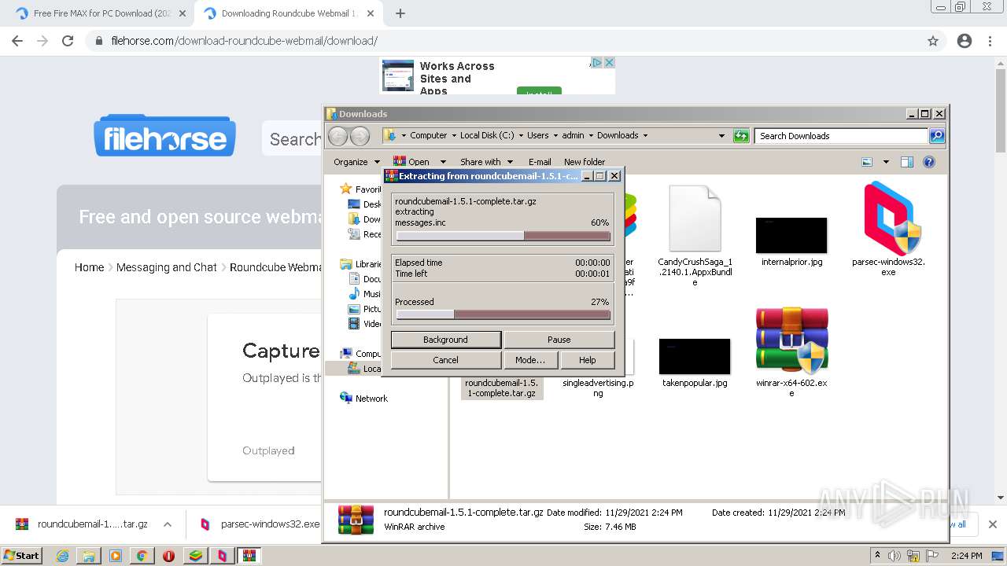Click the filehorse logo on webpage

pyautogui.click(x=164, y=136)
